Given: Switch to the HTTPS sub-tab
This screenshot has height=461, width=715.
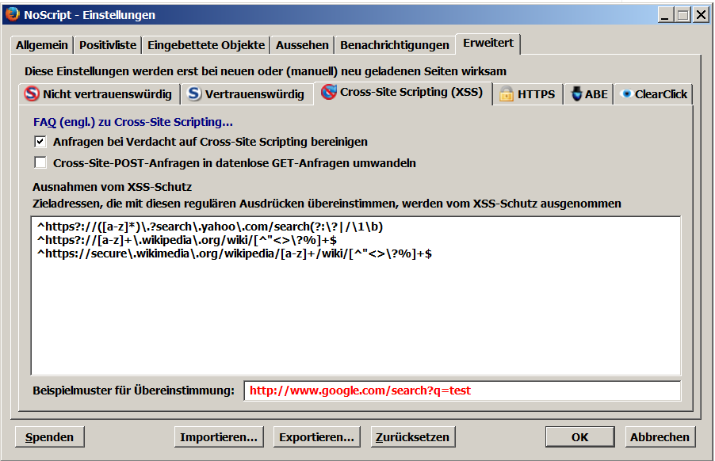Looking at the screenshot, I should pos(528,93).
